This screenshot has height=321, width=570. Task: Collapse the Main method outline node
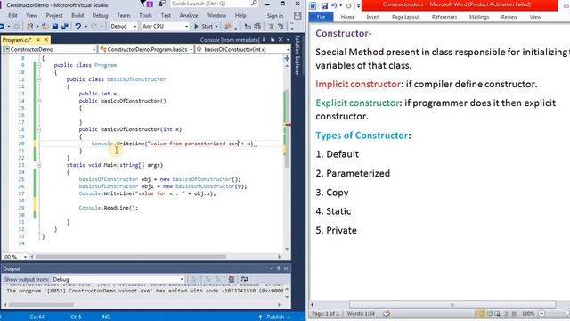38,165
